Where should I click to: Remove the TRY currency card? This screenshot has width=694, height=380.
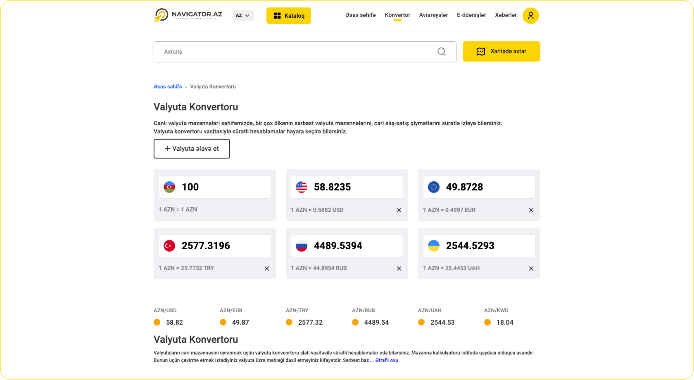click(267, 269)
